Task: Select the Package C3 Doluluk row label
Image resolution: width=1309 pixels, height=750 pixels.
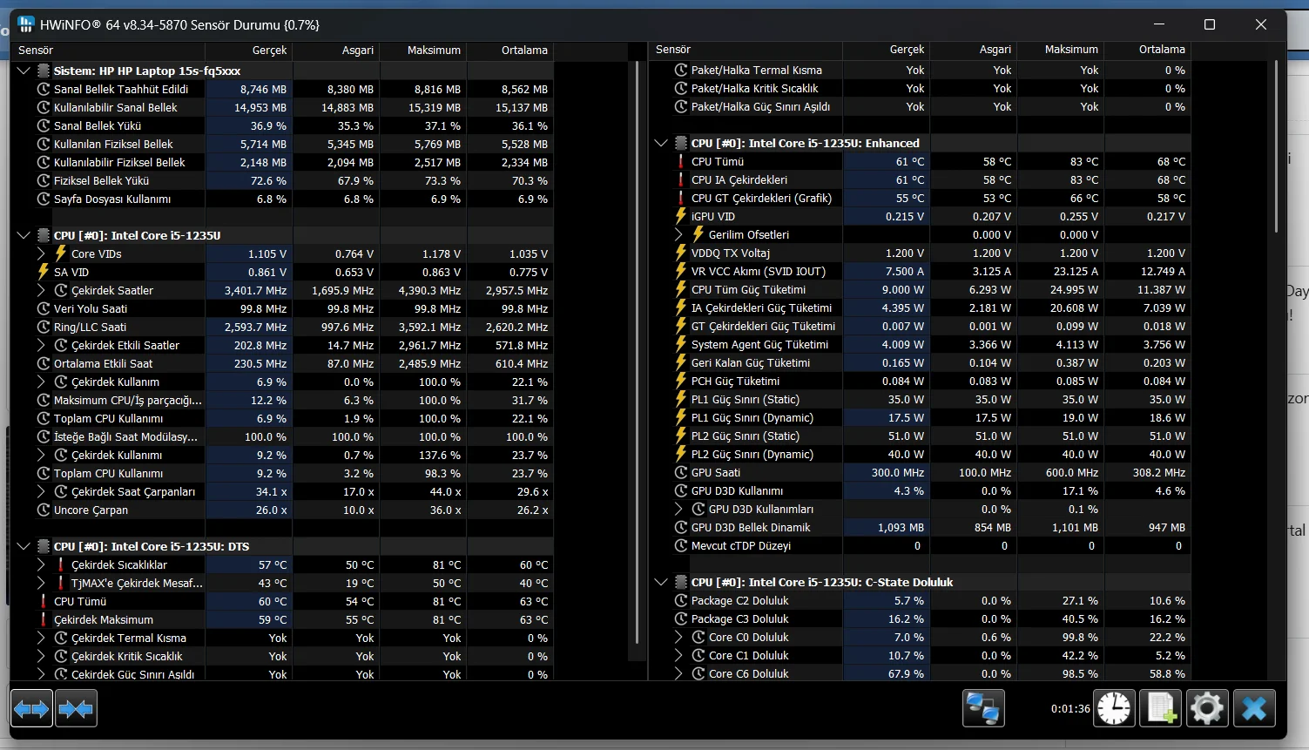Action: coord(740,618)
